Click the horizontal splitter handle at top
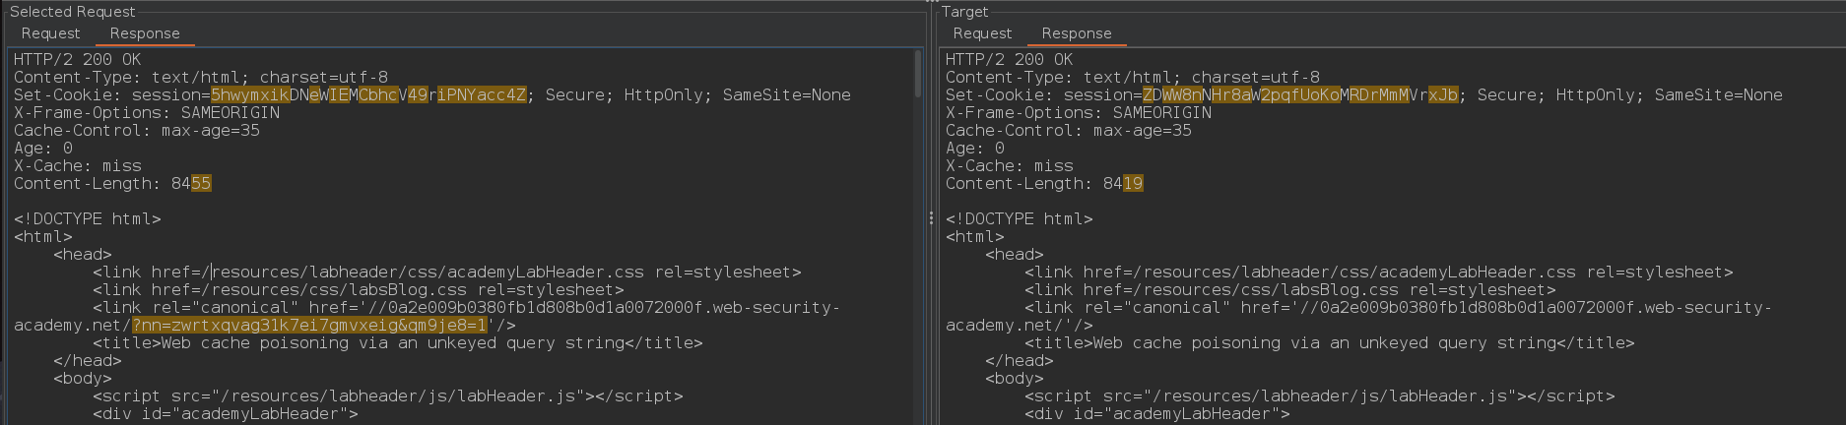Image resolution: width=1846 pixels, height=425 pixels. coord(931,2)
